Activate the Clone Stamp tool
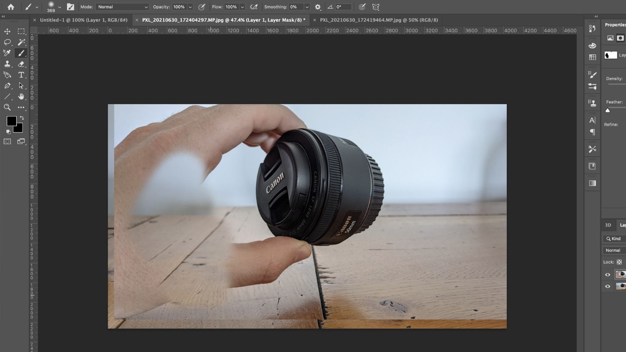This screenshot has height=352, width=626. pos(7,64)
